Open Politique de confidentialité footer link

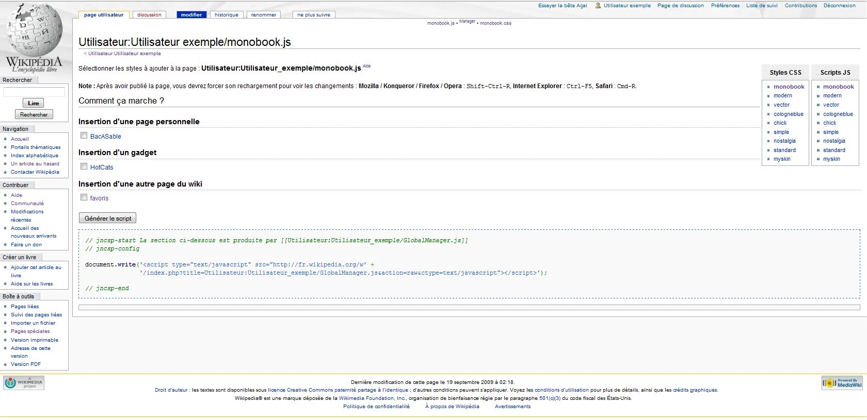376,407
